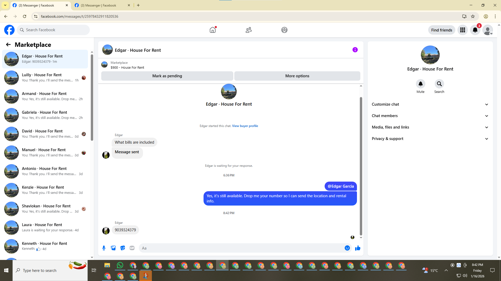501x281 pixels.
Task: Open View buyer profile link
Action: [x=245, y=126]
